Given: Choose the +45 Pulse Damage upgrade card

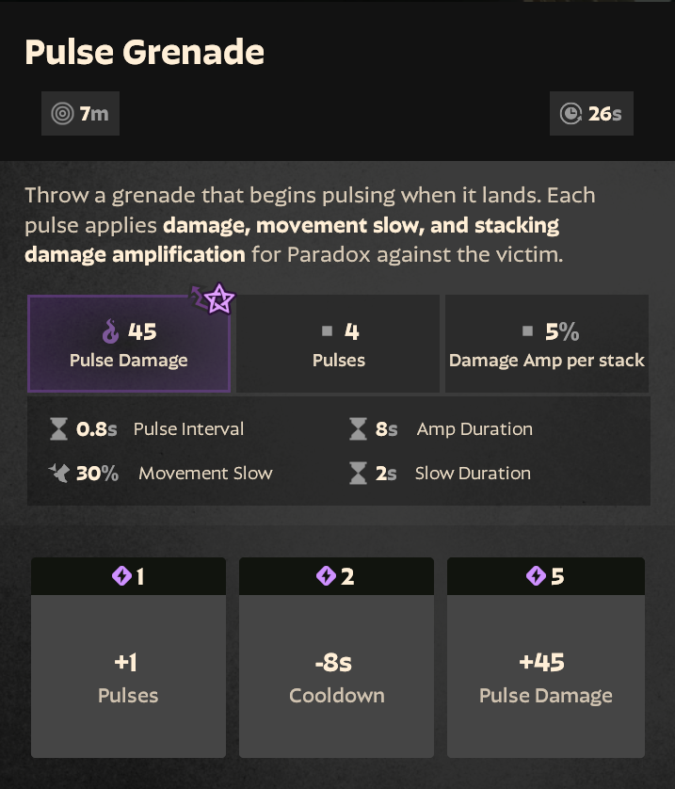Looking at the screenshot, I should (x=546, y=676).
